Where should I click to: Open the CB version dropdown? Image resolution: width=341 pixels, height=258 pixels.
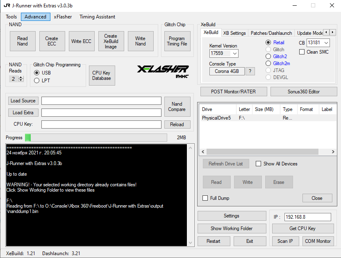click(x=326, y=43)
